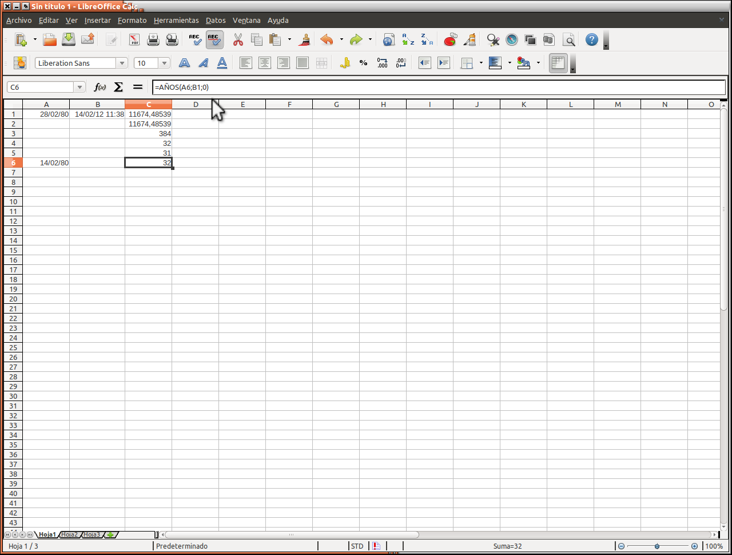
Task: Insert a chart using the pie chart icon
Action: [450, 39]
